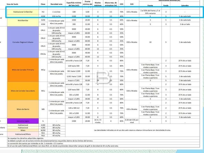The image size is (204, 153).
Task: Click the "Mixto de Barrio" cell
Action: (23, 109)
